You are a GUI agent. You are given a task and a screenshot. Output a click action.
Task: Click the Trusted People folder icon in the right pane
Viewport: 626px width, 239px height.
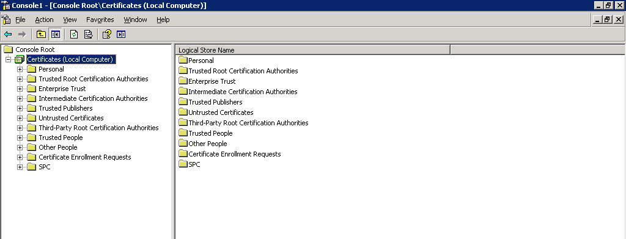click(x=183, y=133)
